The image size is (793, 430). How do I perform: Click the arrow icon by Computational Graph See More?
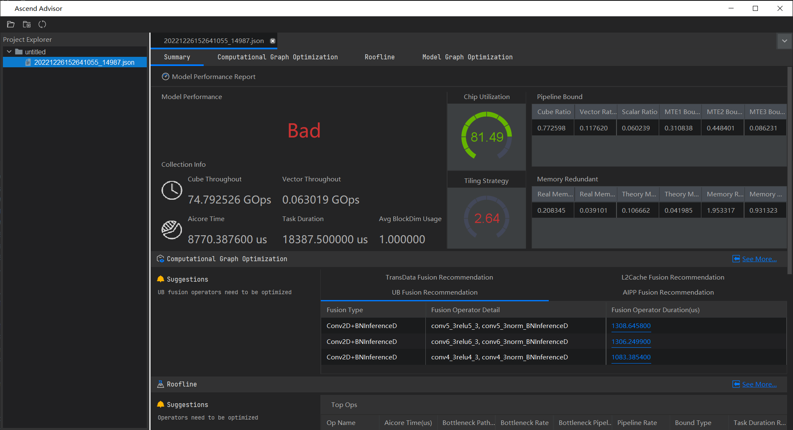click(x=737, y=259)
